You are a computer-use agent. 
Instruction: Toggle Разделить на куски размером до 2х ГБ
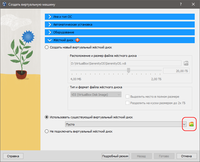coord(127,103)
